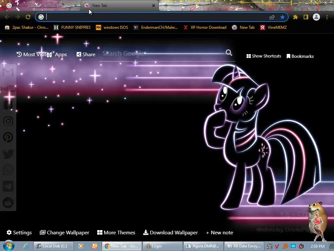Go back with the back arrow

pos(7,17)
